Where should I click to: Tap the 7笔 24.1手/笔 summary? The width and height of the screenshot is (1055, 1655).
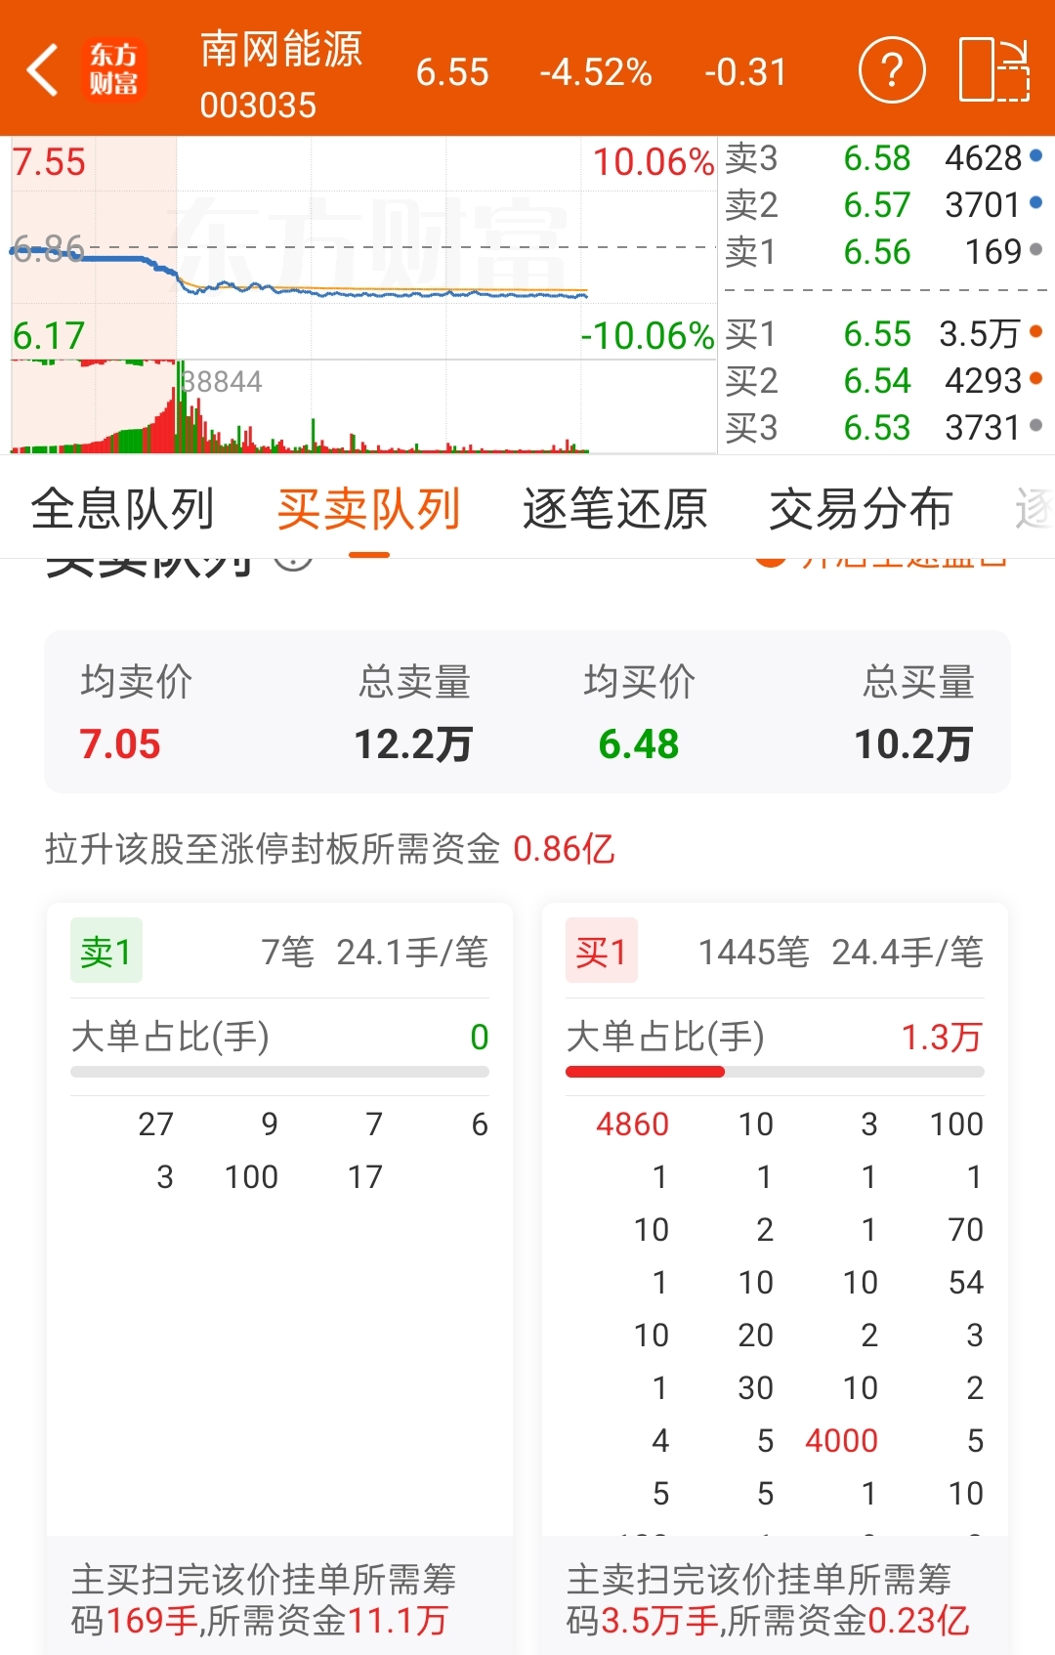375,952
